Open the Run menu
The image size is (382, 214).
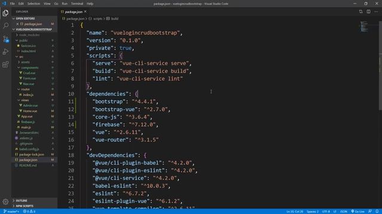click(64, 4)
